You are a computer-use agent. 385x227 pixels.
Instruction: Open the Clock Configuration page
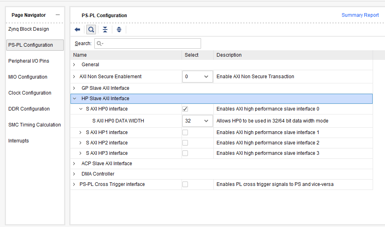tap(30, 93)
